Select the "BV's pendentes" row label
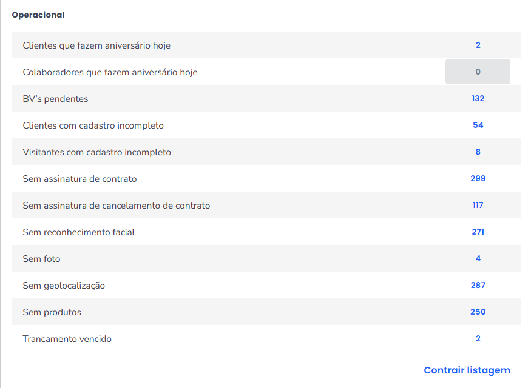The image size is (531, 388). pos(55,99)
